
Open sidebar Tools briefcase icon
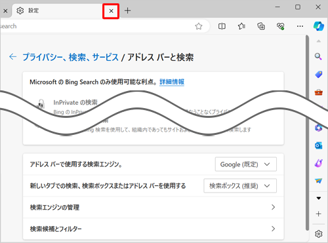tap(319, 92)
